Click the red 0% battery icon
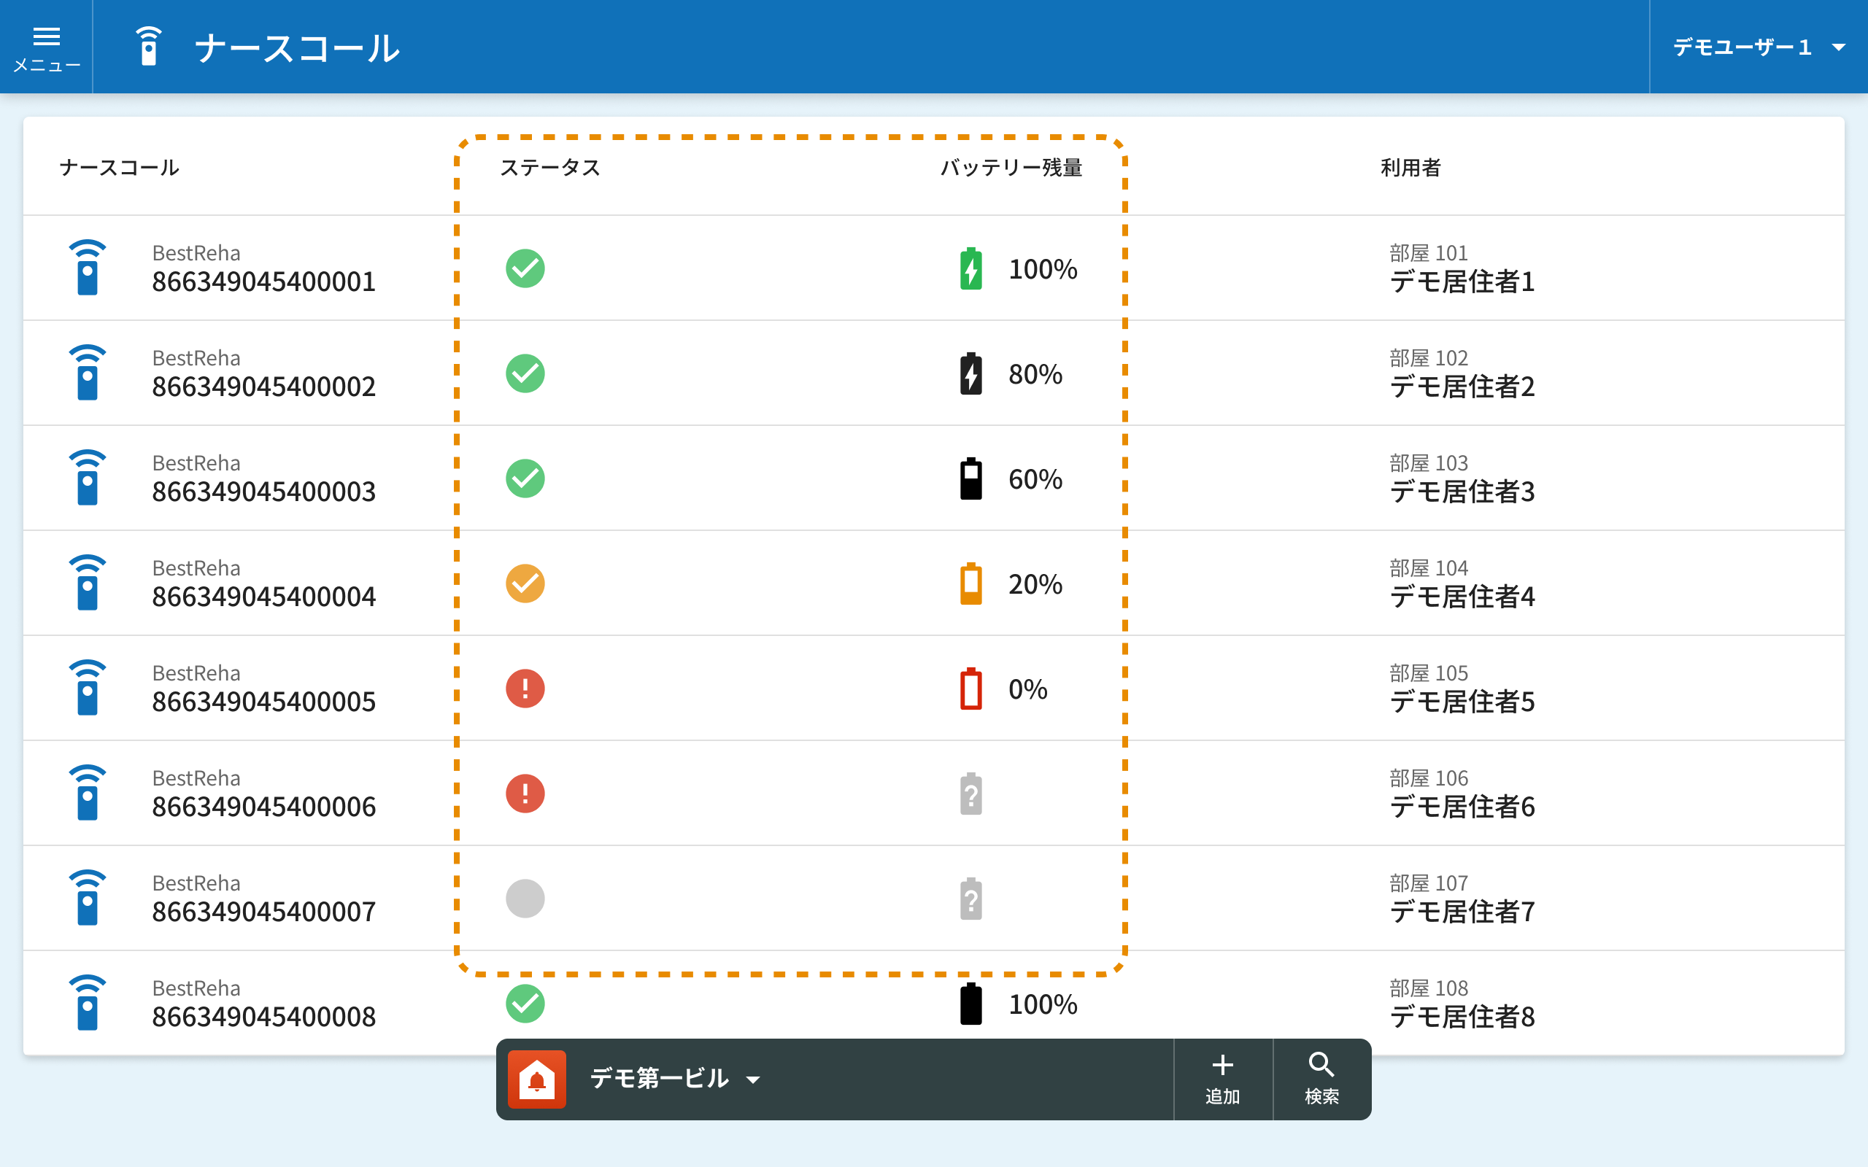The height and width of the screenshot is (1167, 1868). point(970,689)
